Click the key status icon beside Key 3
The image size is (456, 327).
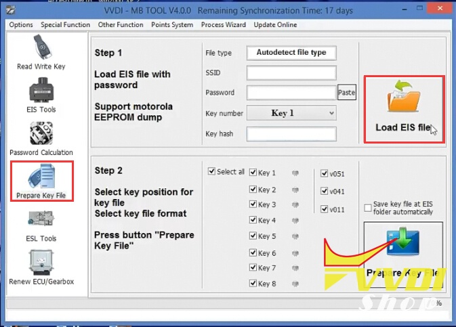pos(295,205)
